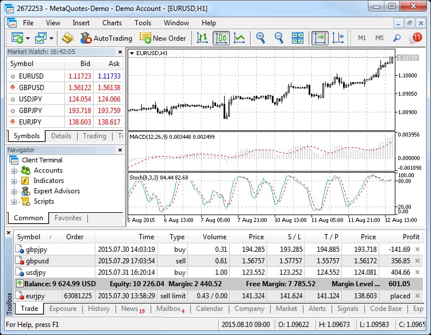Viewport: 431px width, 335px height.
Task: Open the search magnifier in toolbar
Action: click(397, 38)
